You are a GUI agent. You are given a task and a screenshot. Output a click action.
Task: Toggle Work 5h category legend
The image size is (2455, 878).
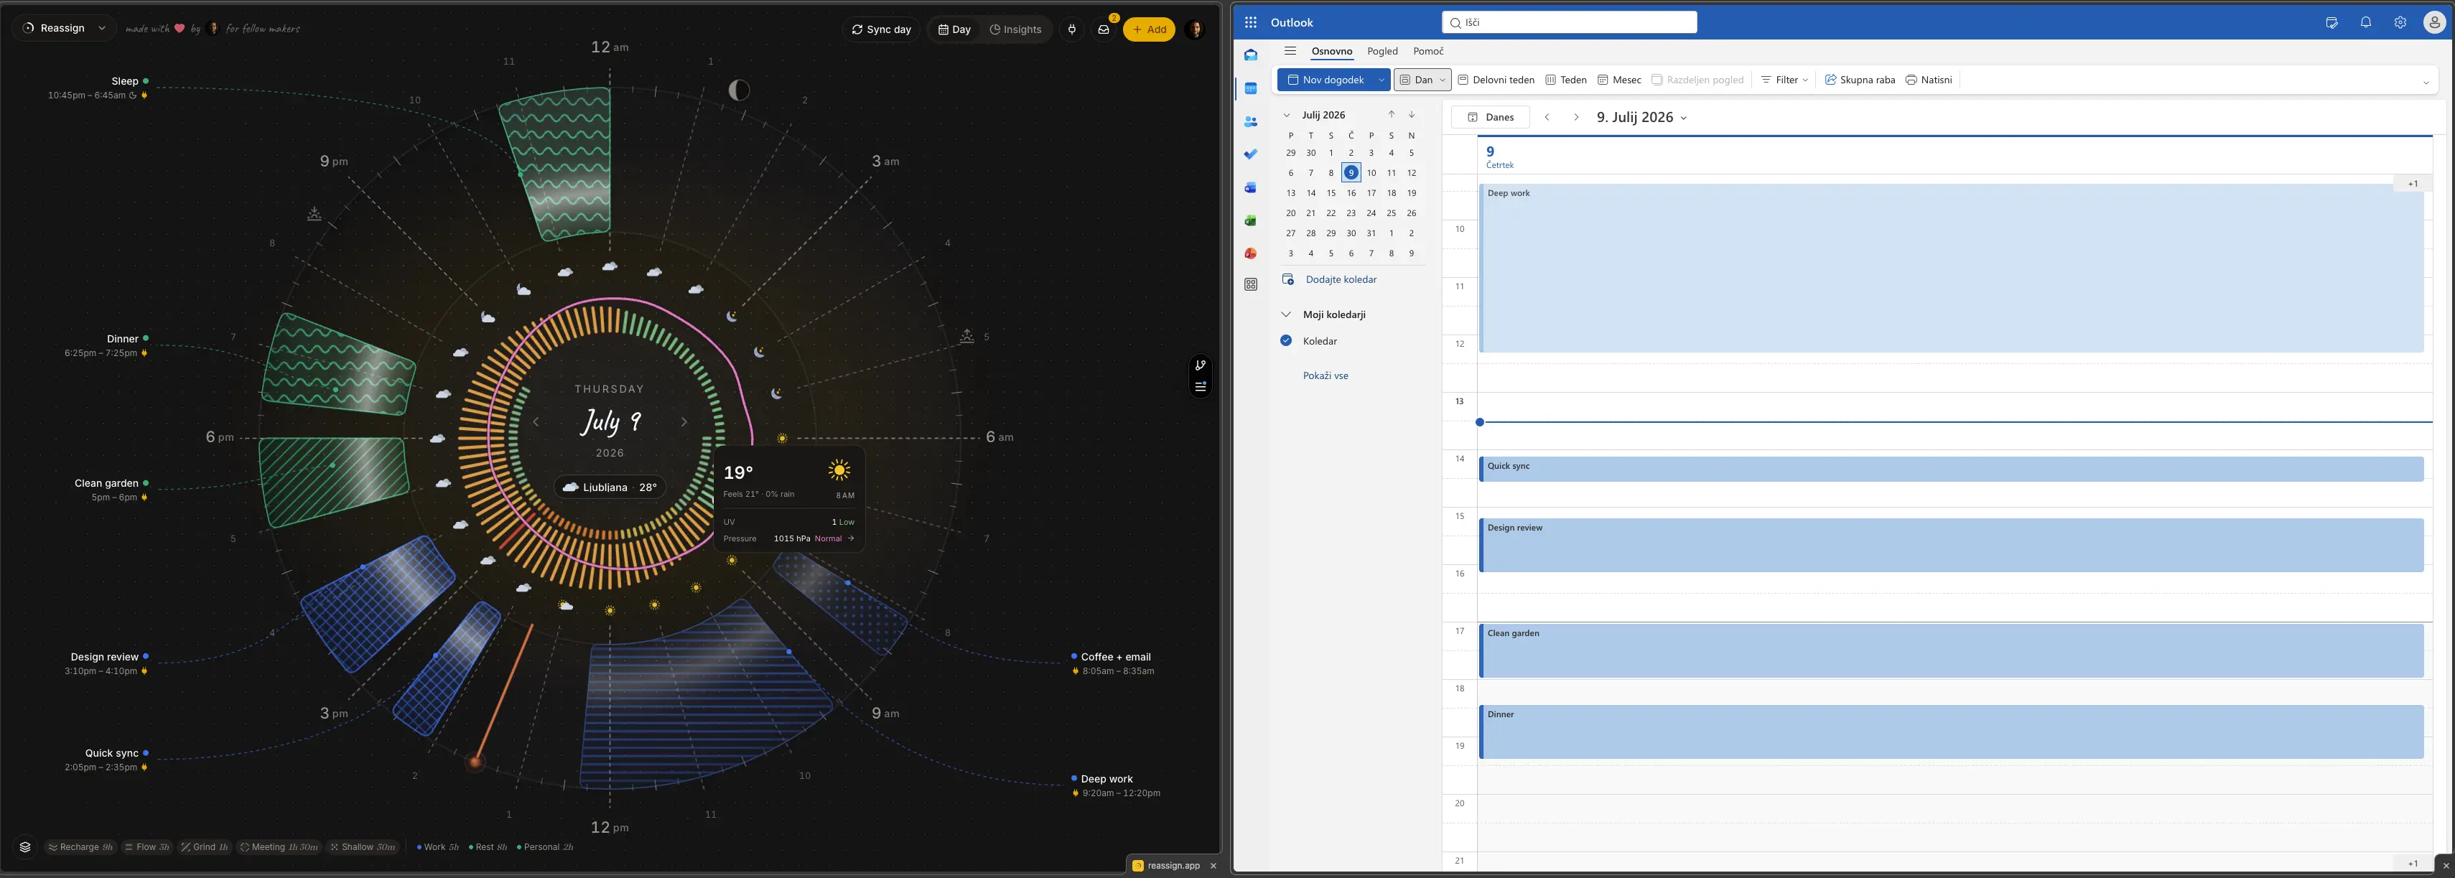click(437, 846)
